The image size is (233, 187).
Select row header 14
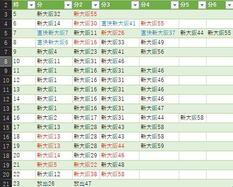pos(6,118)
